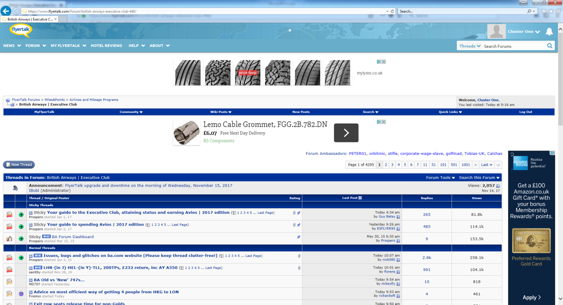Click paperclip on spending Avios sticky
This screenshot has height=305, width=563.
294,225
